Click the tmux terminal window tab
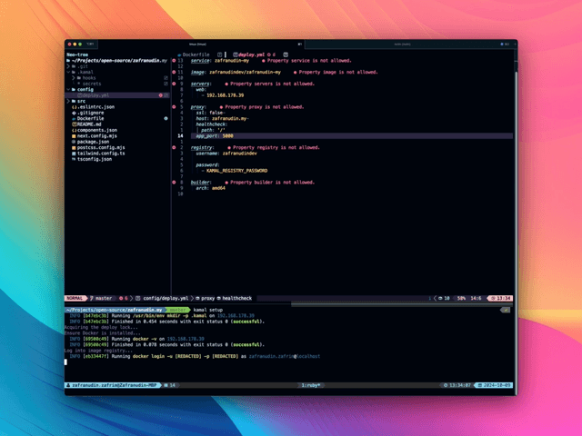Viewport: 582px width, 436px height. (198, 45)
